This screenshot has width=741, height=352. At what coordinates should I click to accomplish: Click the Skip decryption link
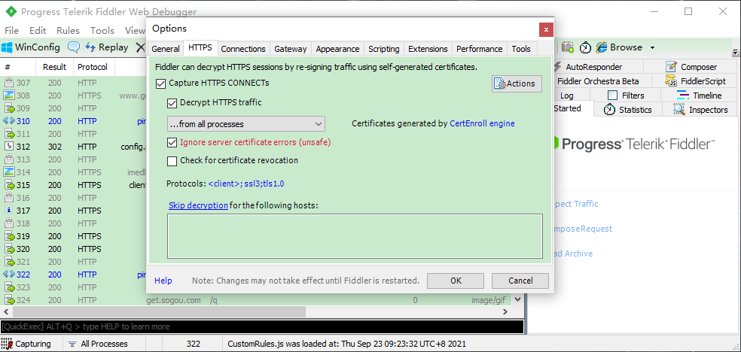click(198, 205)
